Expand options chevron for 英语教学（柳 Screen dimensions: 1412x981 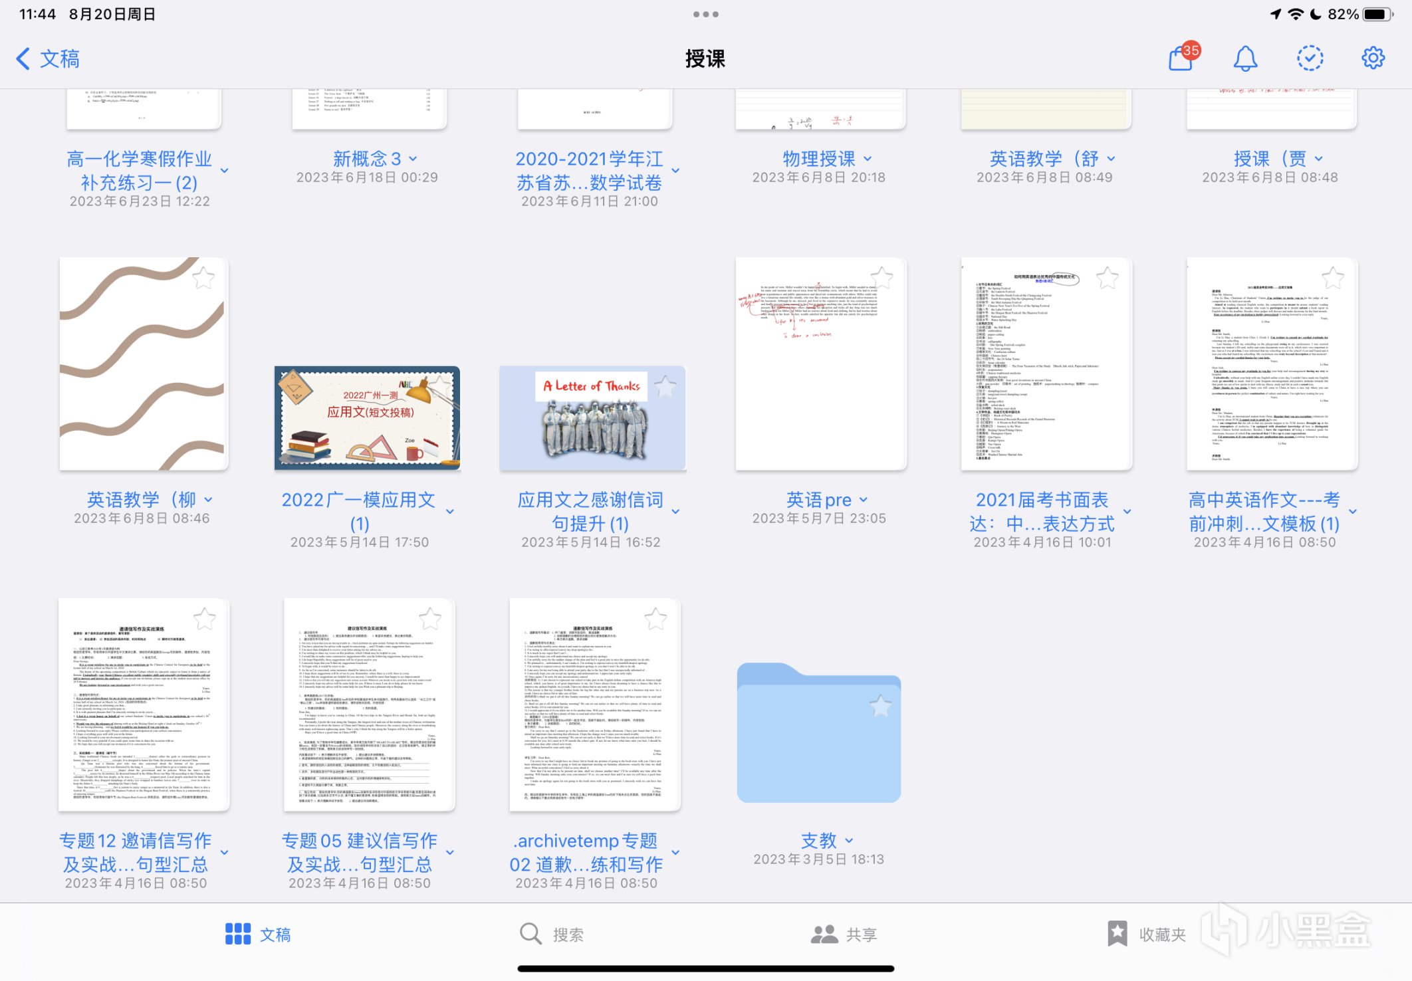click(x=208, y=500)
